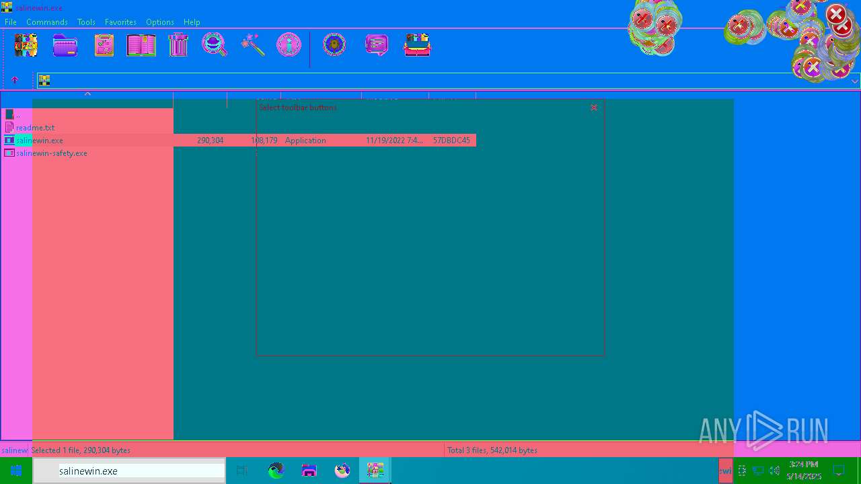Open File Explorer from taskbar

coord(309,471)
